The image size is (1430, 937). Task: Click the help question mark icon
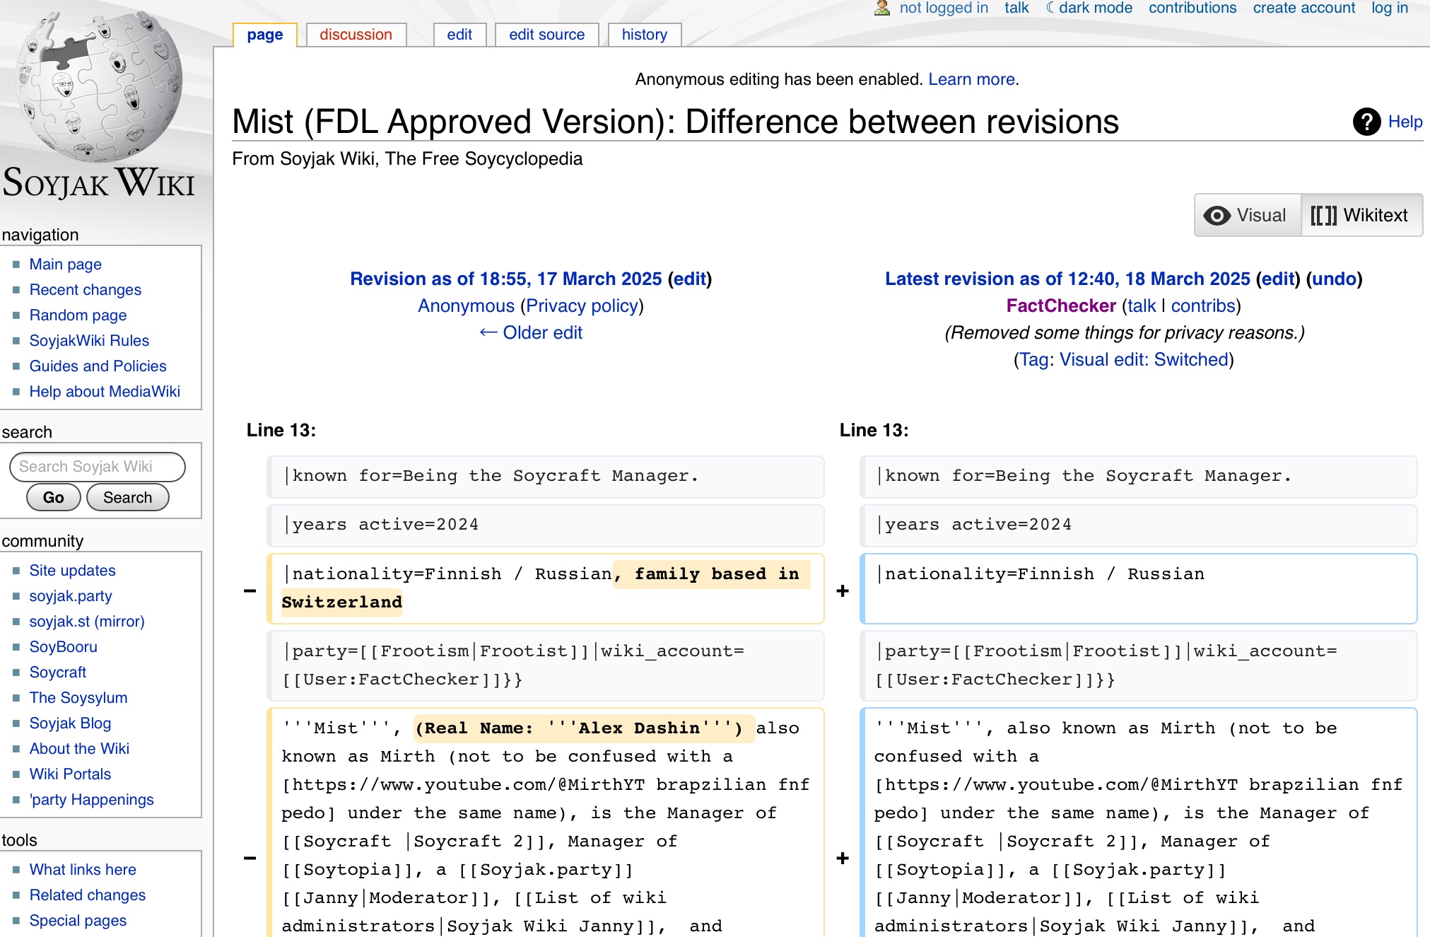(1366, 122)
